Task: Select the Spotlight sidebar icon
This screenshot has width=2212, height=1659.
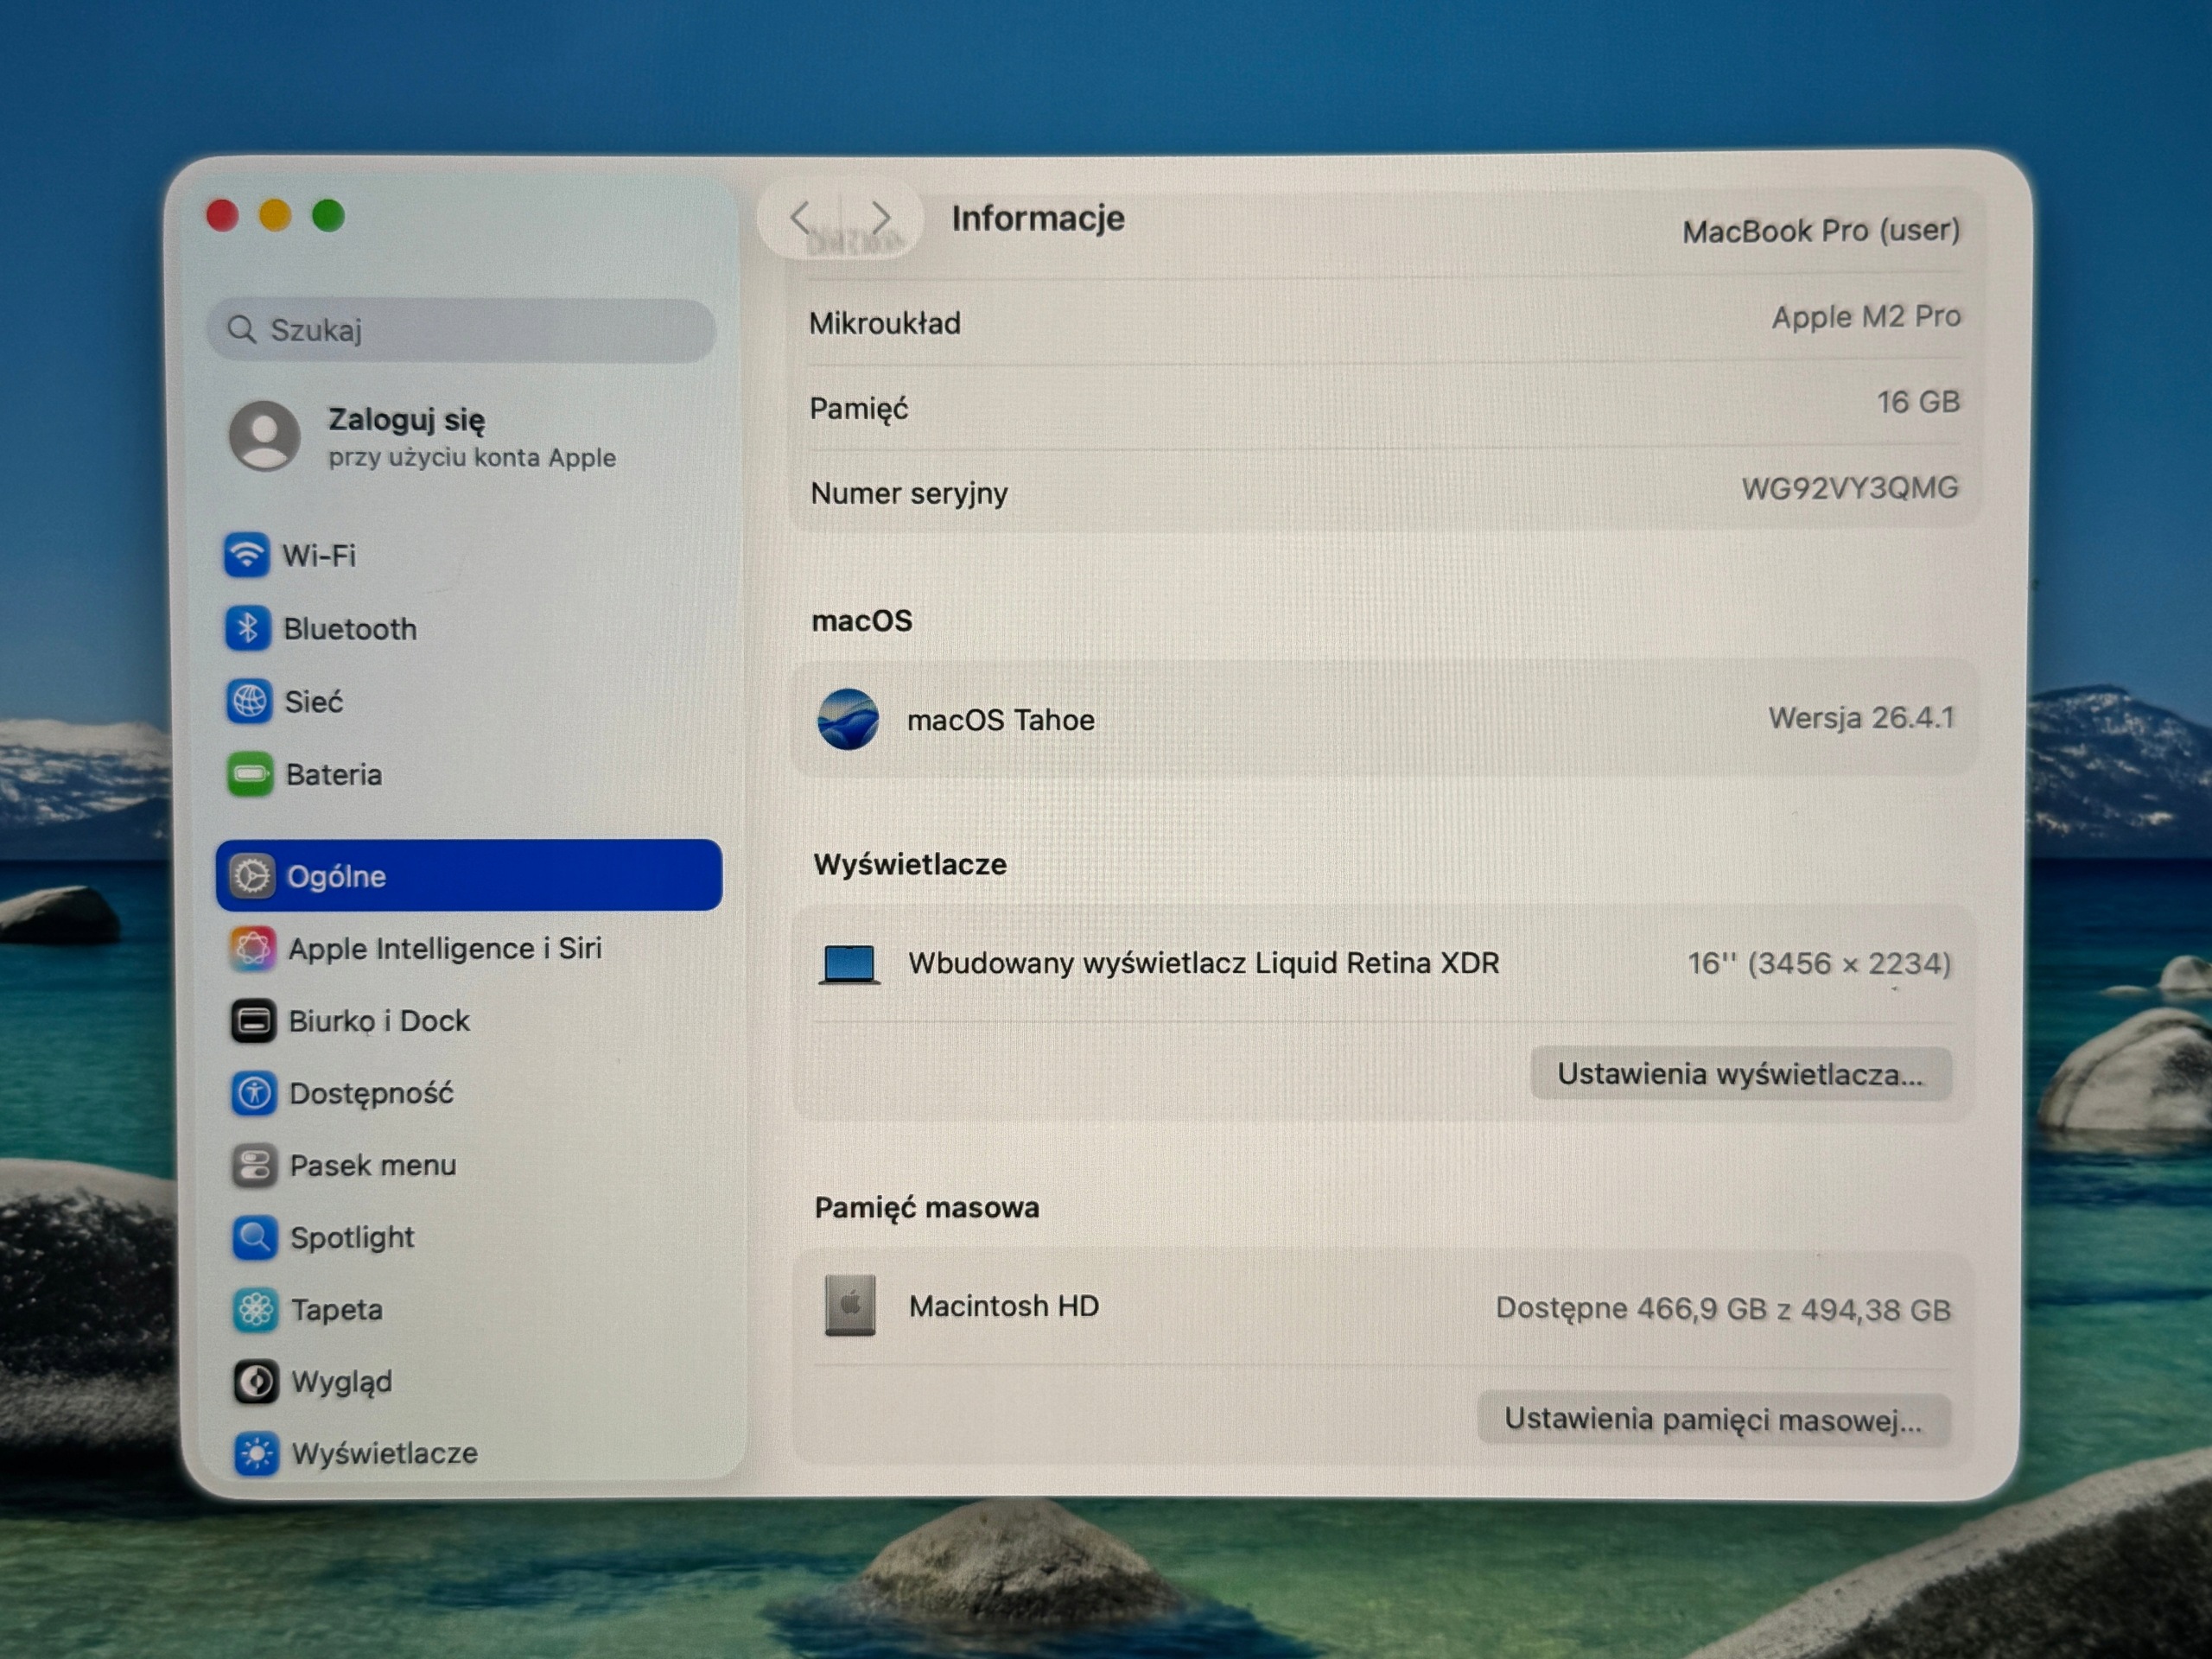Action: 254,1237
